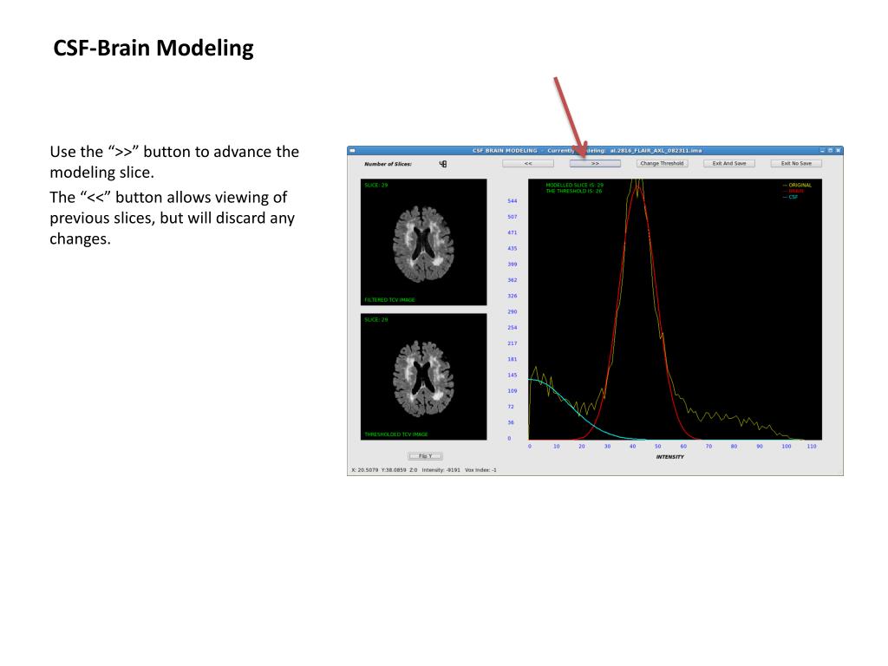Click the Exit No Save button

point(796,163)
